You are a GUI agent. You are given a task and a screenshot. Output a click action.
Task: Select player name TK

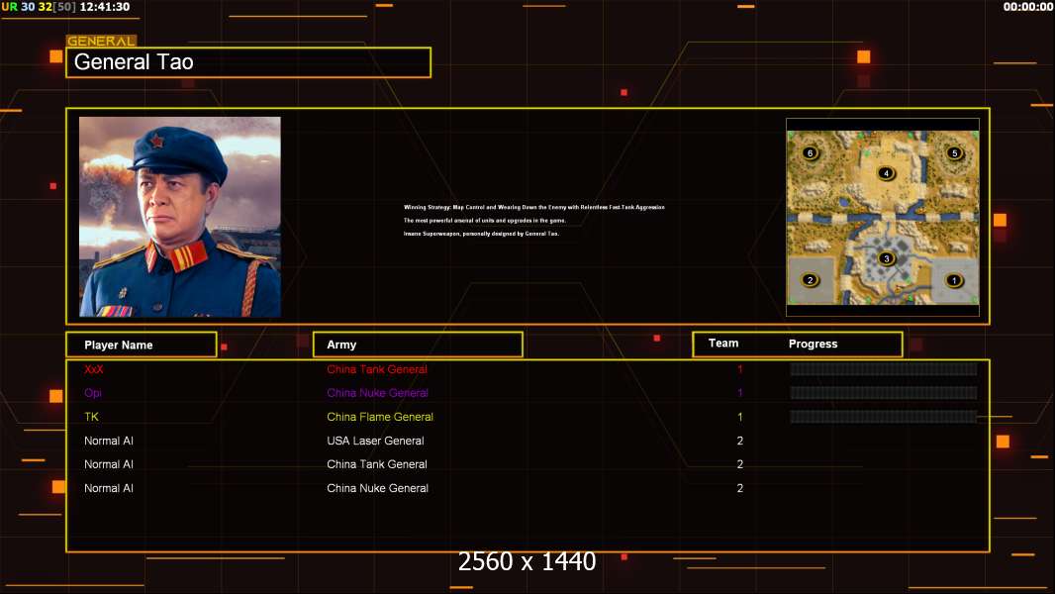click(x=91, y=417)
